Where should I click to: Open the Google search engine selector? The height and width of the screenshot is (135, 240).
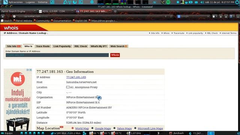click(x=178, y=16)
